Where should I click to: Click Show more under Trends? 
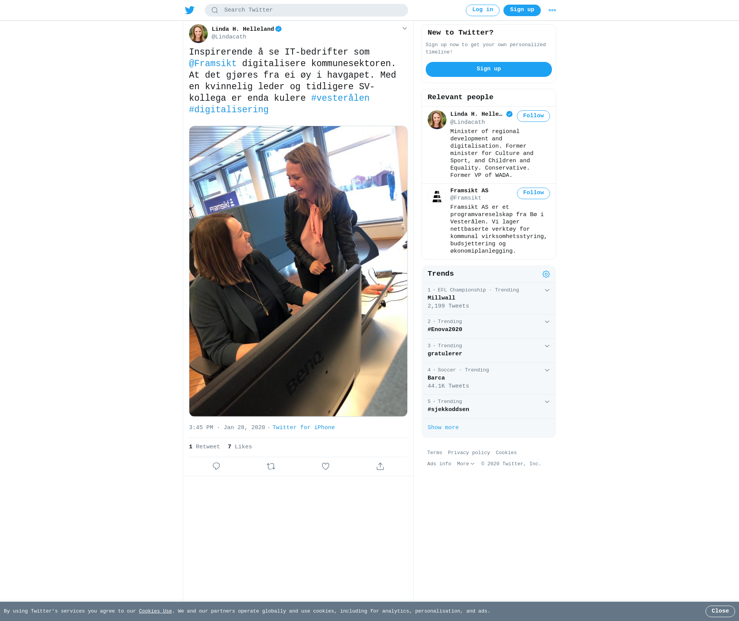click(x=443, y=428)
